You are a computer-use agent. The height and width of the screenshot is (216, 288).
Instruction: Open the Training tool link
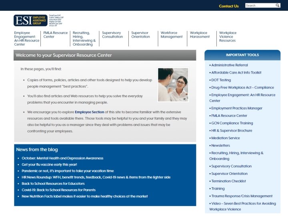pos(218,189)
